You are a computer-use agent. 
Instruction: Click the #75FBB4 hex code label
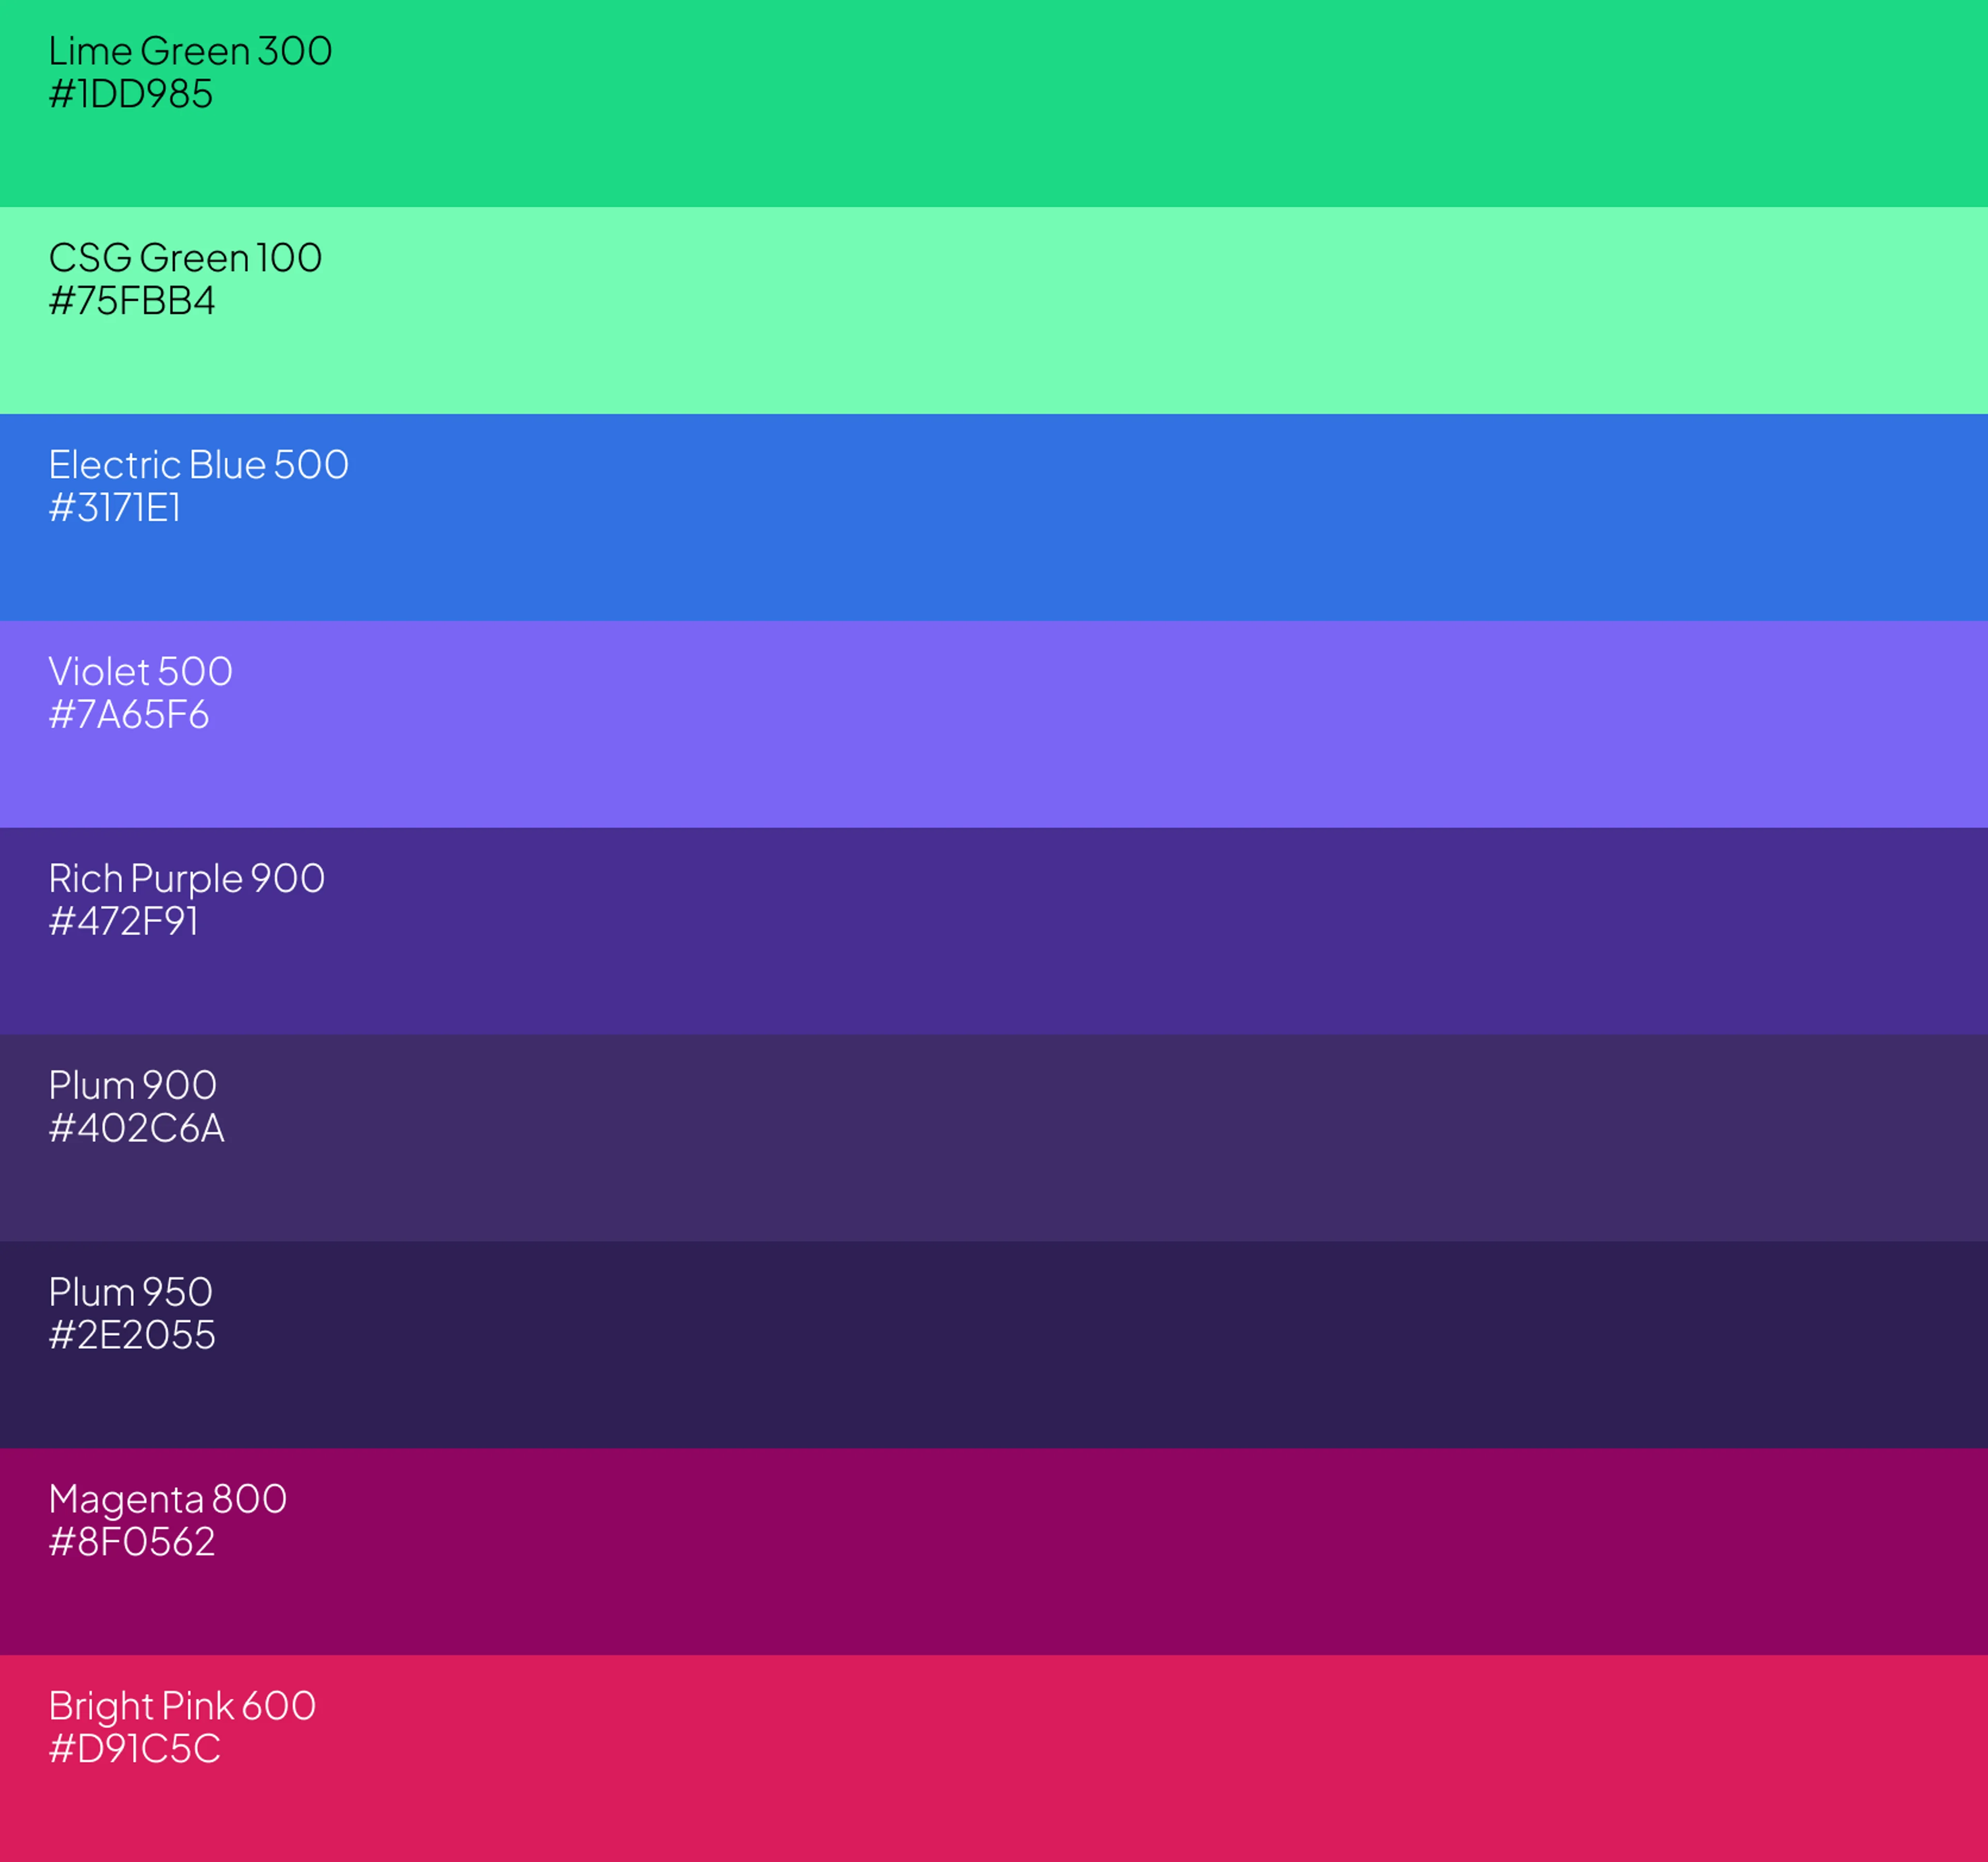132,301
